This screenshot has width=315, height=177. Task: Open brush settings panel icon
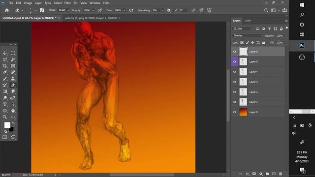pos(42,10)
